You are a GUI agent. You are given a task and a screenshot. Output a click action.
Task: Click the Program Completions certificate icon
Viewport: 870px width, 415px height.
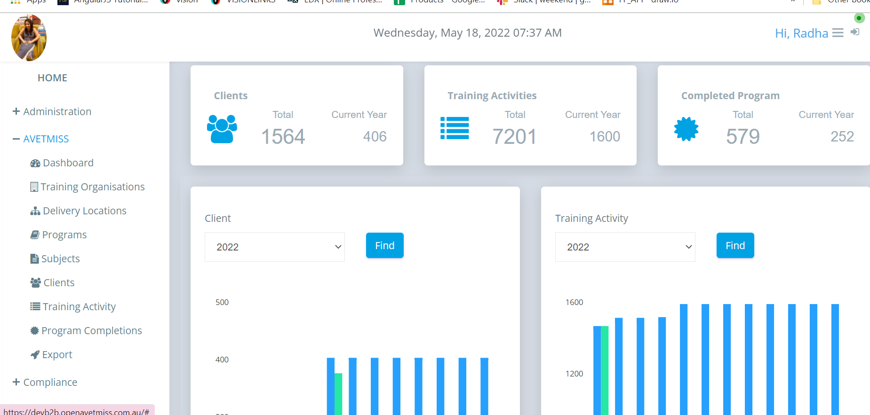click(35, 330)
